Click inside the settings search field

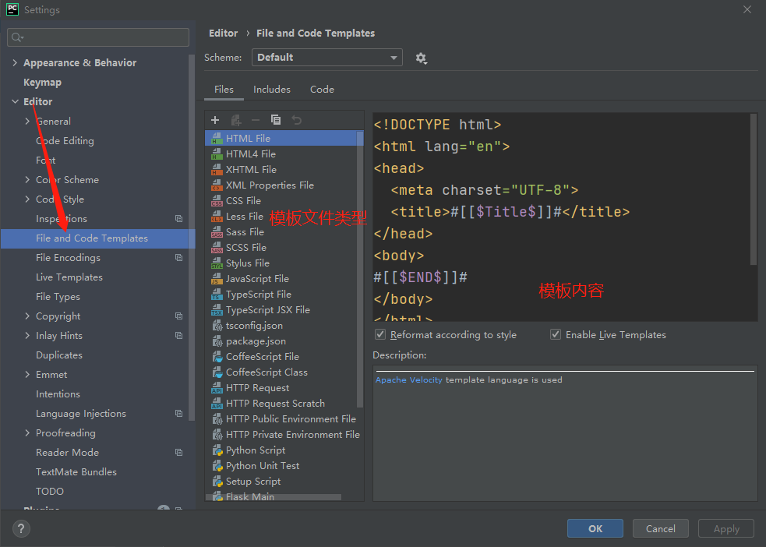click(x=97, y=37)
